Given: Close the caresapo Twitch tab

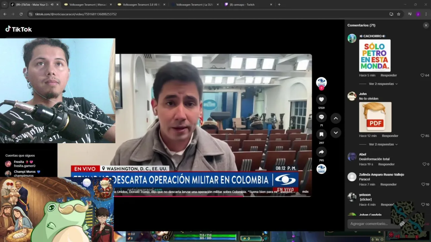Looking at the screenshot, I should pos(271,5).
